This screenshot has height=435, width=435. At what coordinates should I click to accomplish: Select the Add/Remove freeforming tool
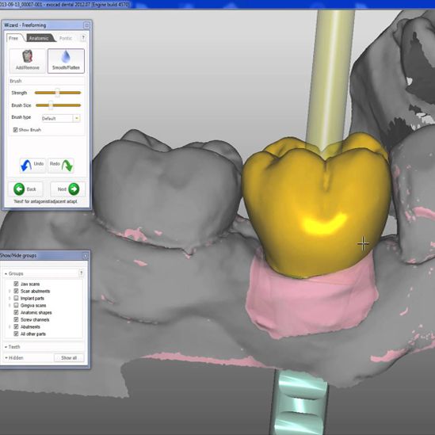coord(27,61)
